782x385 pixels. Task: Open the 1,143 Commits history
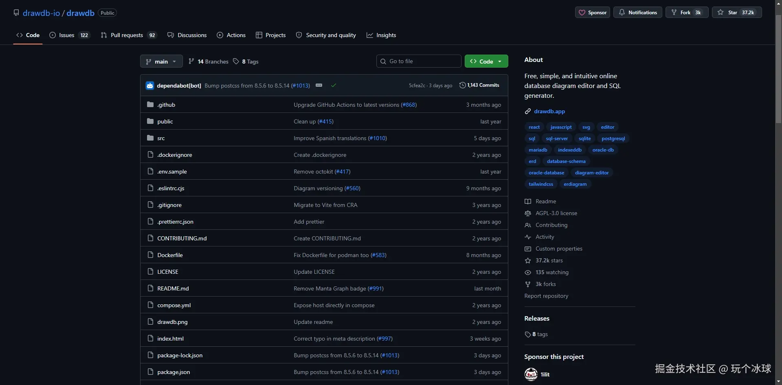479,85
